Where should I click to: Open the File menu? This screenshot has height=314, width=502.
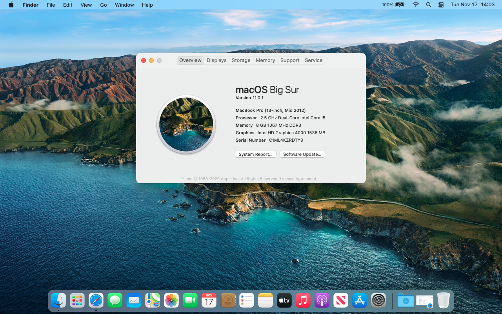[51, 5]
